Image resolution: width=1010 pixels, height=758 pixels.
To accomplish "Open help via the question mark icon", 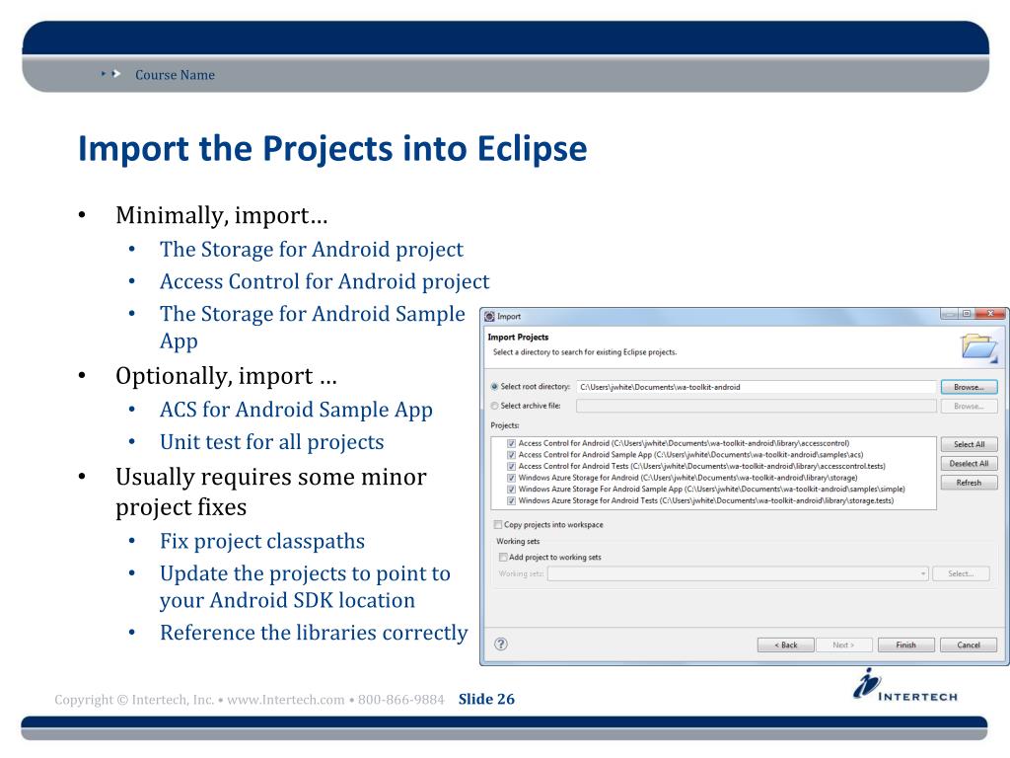I will click(500, 644).
